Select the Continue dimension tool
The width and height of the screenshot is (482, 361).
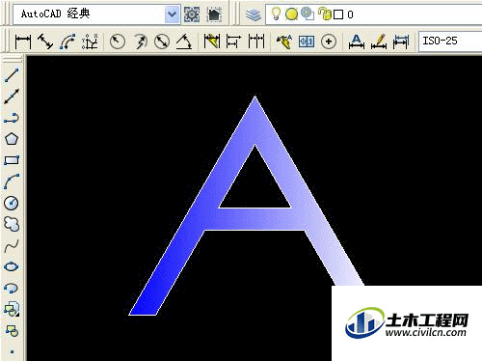tap(256, 42)
